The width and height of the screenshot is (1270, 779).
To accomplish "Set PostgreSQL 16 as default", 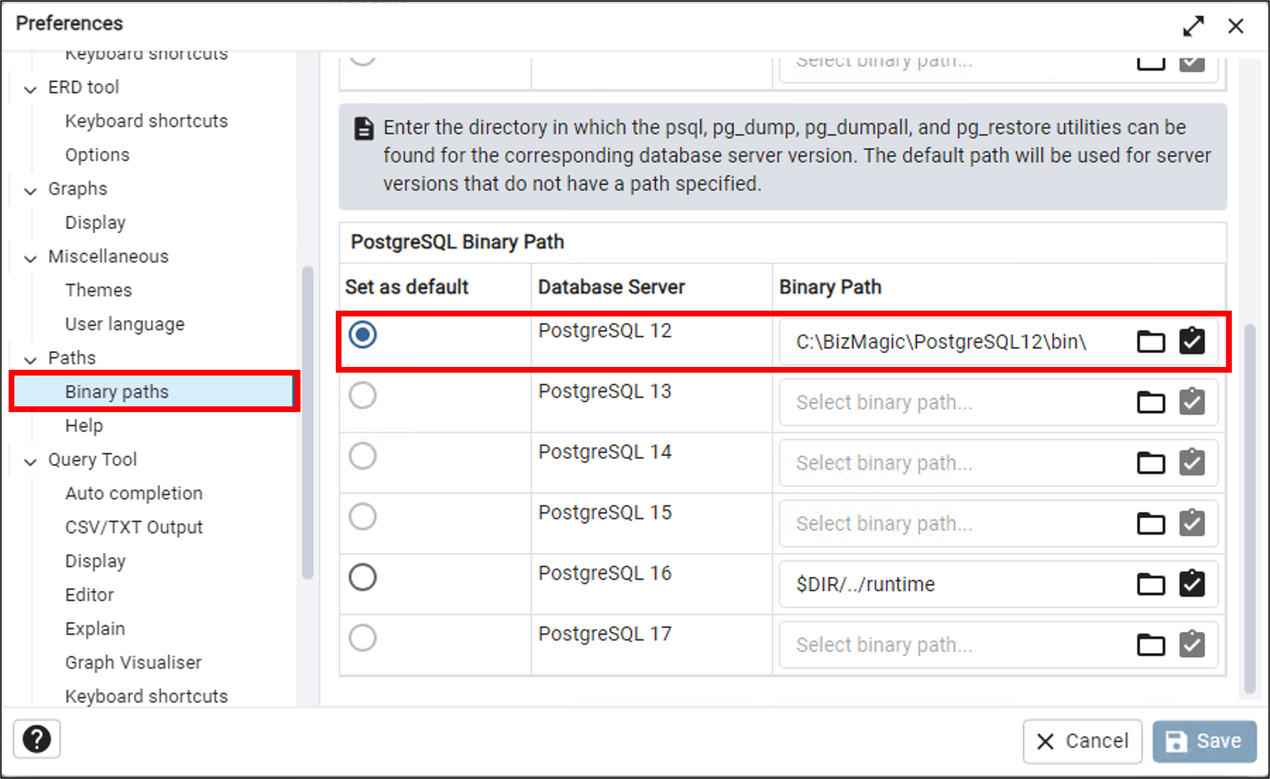I will pos(362,577).
